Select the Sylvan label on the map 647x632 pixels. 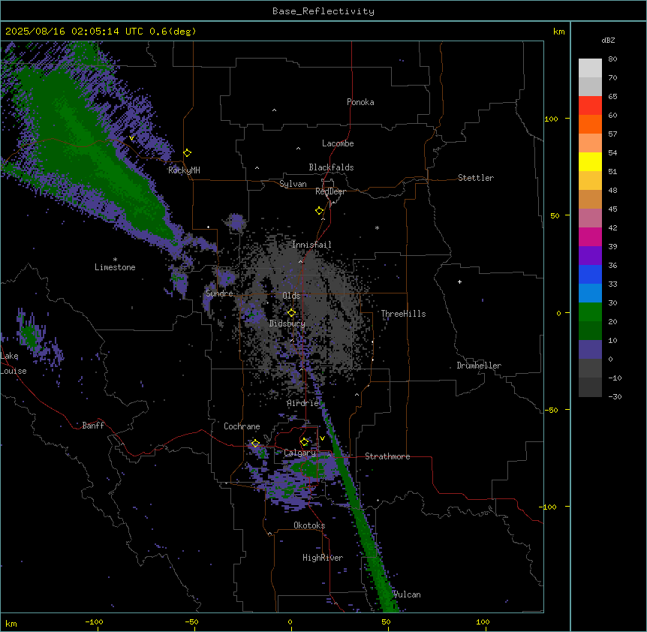click(293, 184)
